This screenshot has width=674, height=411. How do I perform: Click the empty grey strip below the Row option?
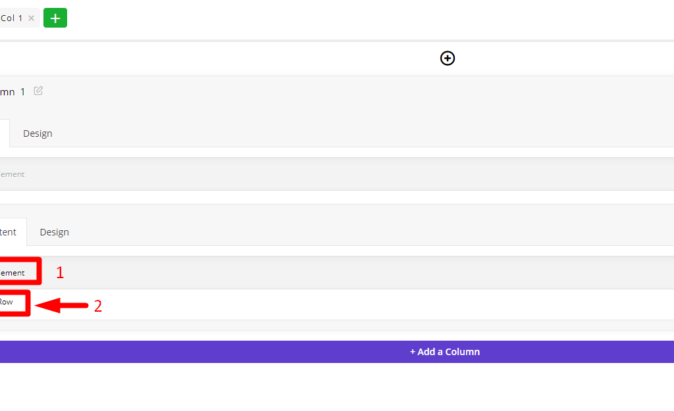coord(337,325)
